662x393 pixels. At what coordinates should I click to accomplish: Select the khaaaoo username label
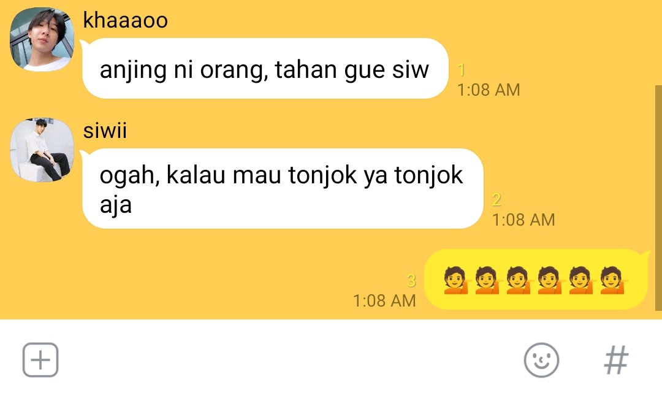click(126, 20)
